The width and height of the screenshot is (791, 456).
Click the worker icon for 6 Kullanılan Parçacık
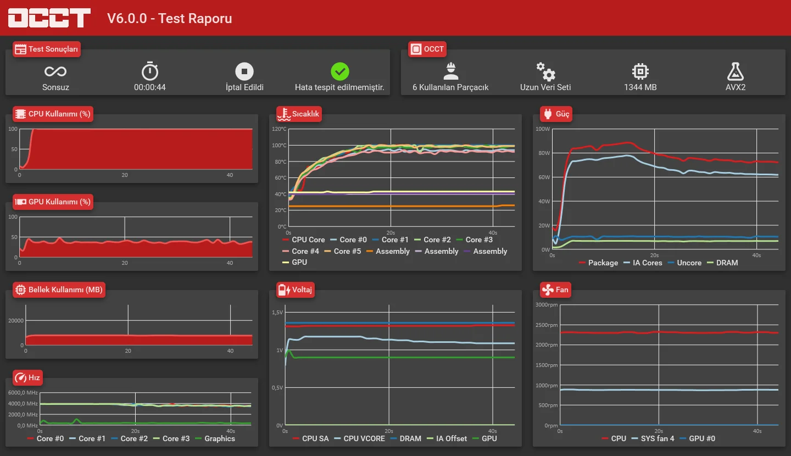450,71
